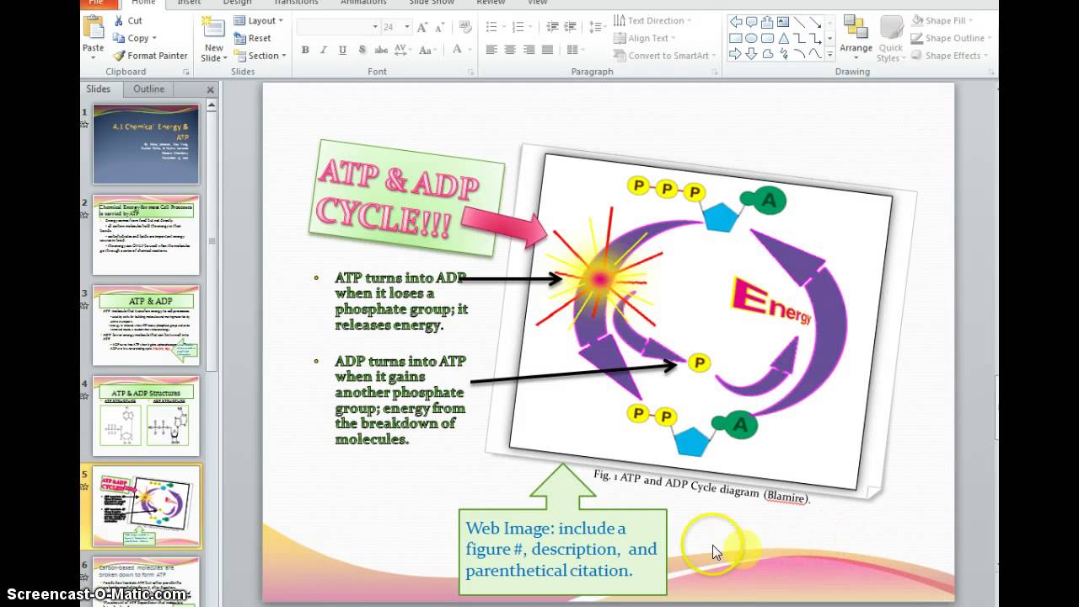
Task: Open the Font Color picker
Action: [460, 51]
